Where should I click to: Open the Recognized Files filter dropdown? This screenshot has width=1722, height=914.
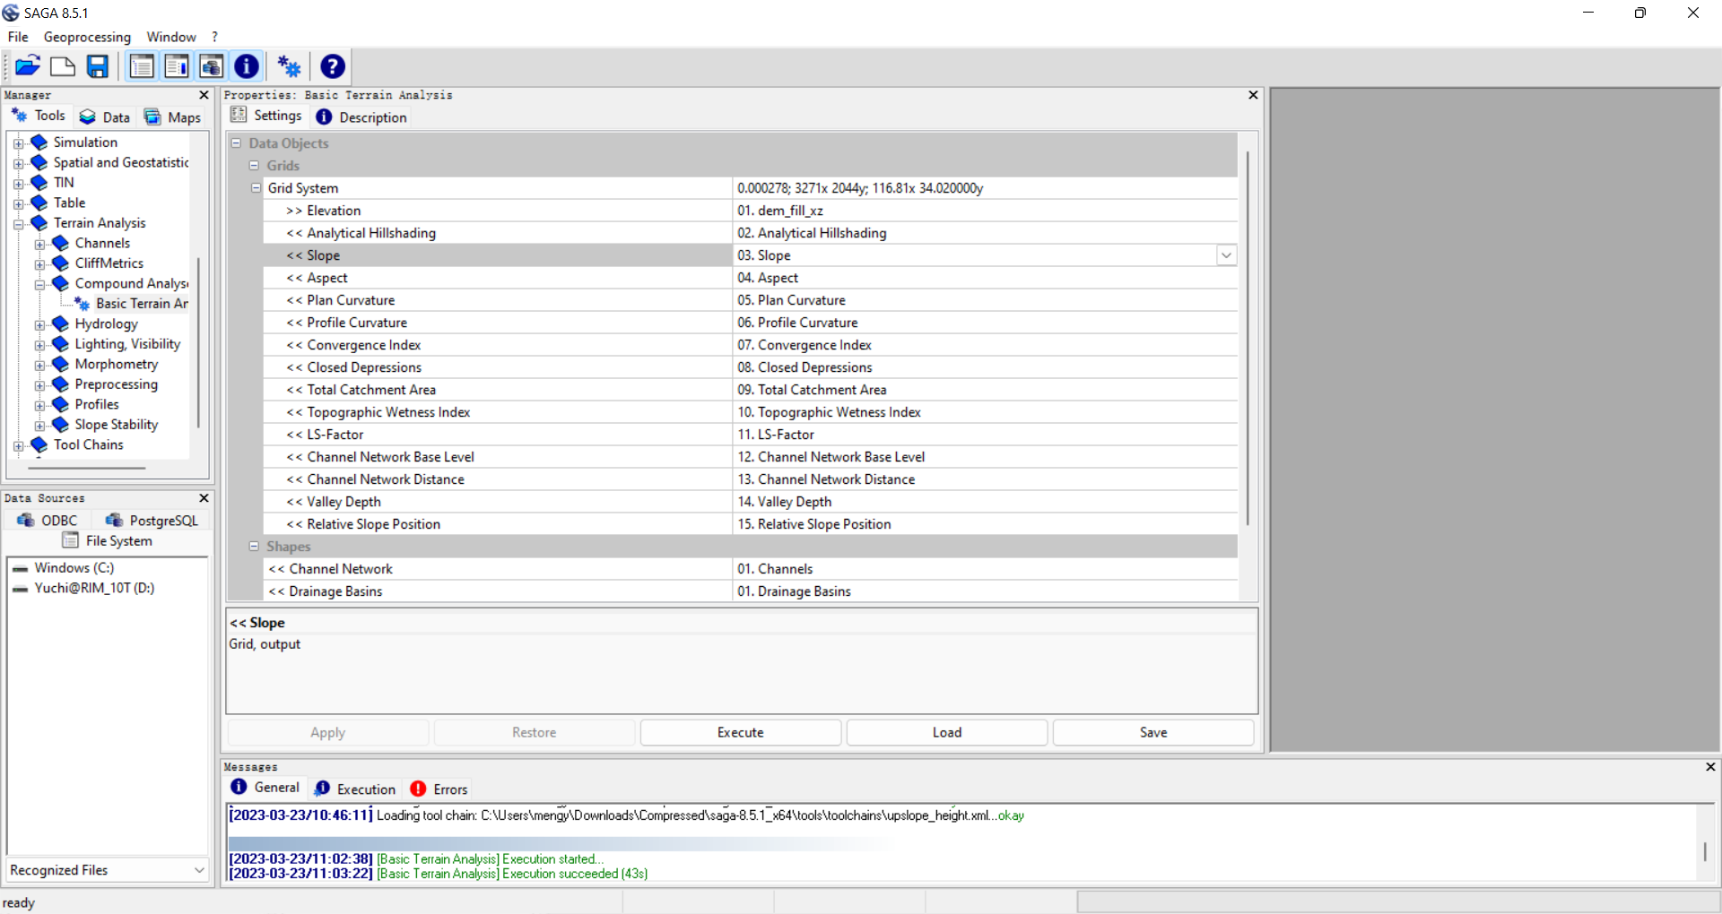pyautogui.click(x=199, y=870)
